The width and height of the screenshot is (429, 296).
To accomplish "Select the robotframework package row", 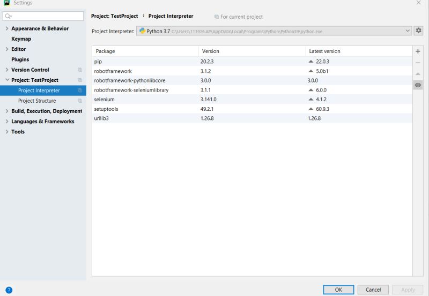I will [x=252, y=71].
